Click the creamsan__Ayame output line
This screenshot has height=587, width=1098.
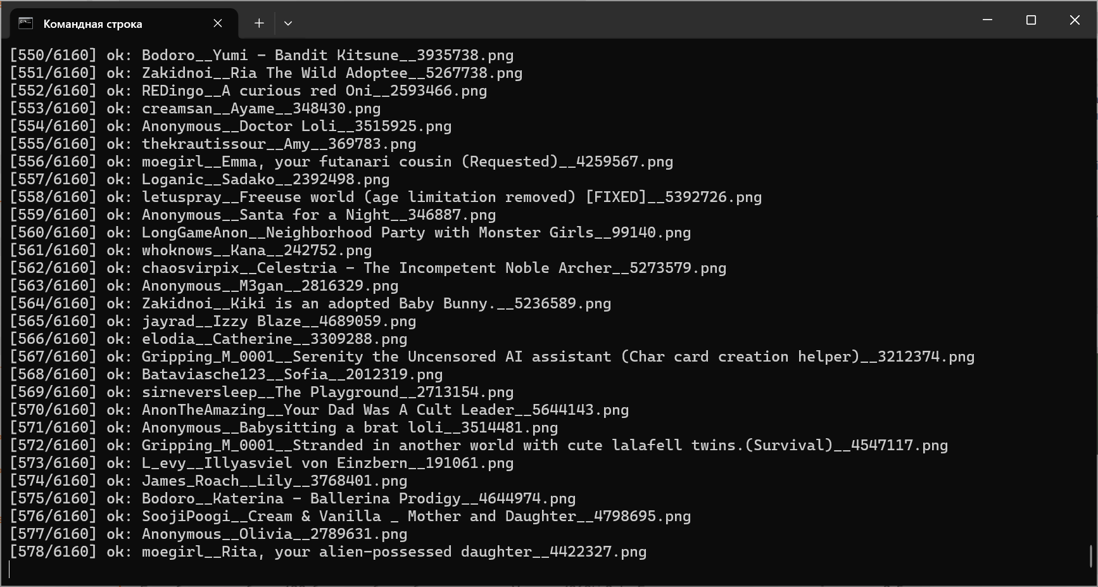pyautogui.click(x=195, y=108)
